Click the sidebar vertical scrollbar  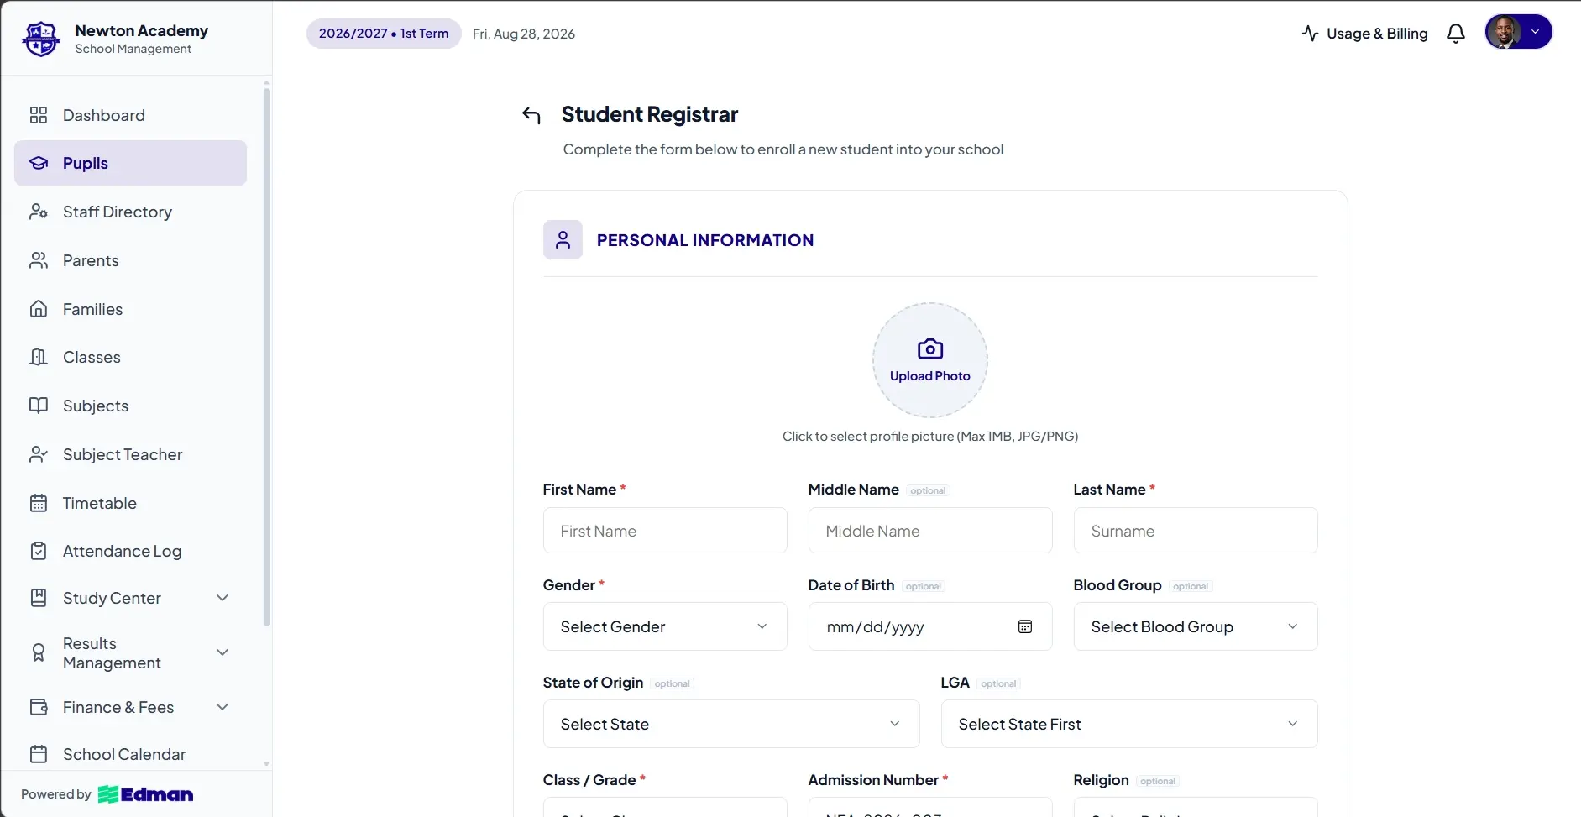[267, 357]
